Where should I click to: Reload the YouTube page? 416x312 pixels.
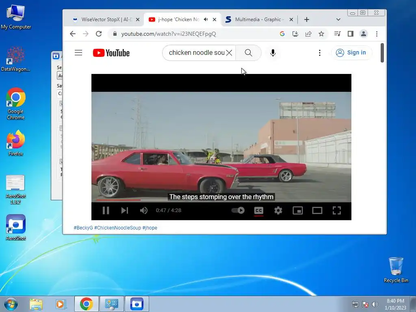pyautogui.click(x=99, y=34)
